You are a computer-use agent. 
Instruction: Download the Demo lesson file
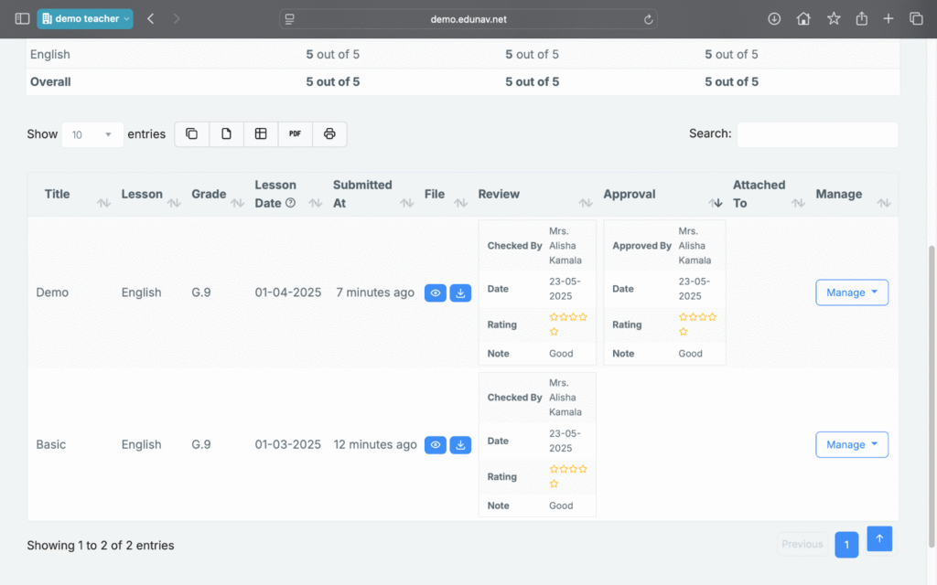[x=460, y=293]
